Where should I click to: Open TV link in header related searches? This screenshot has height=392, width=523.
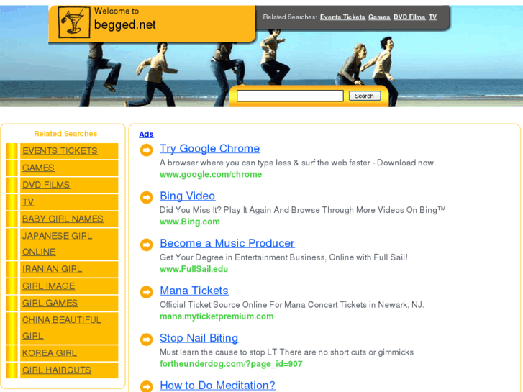point(432,17)
